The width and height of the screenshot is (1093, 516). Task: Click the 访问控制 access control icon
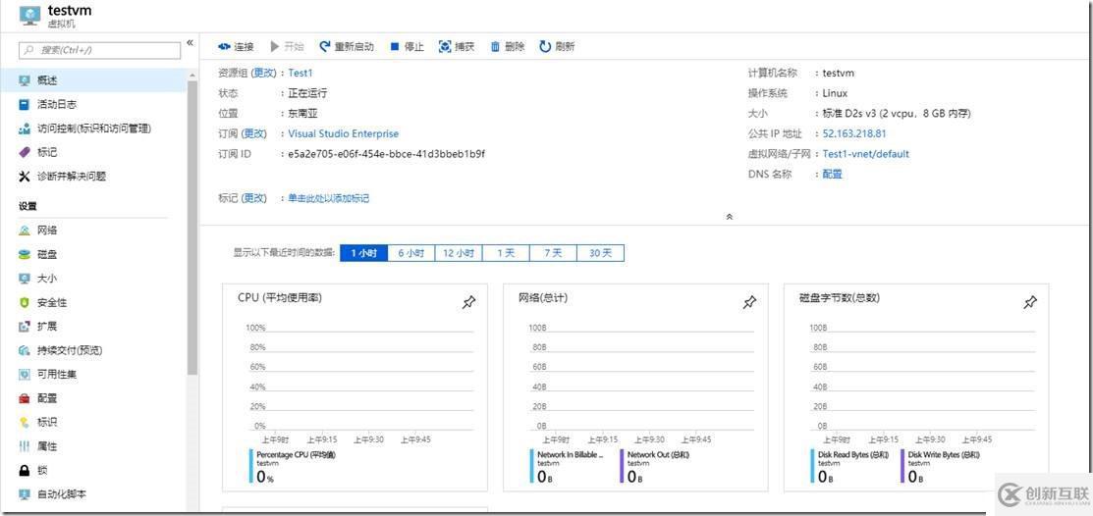pyautogui.click(x=25, y=129)
